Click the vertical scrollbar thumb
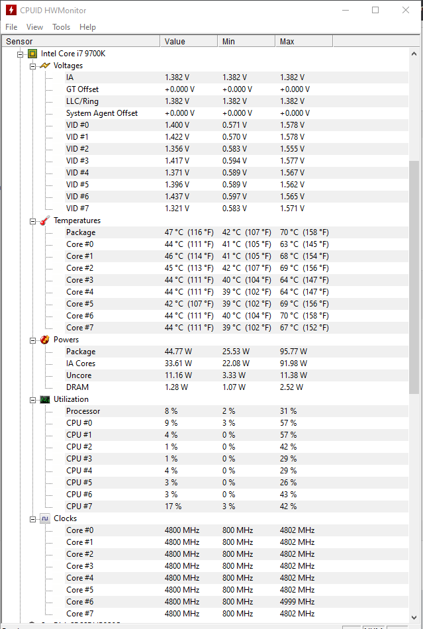The height and width of the screenshot is (629, 423). tap(414, 277)
